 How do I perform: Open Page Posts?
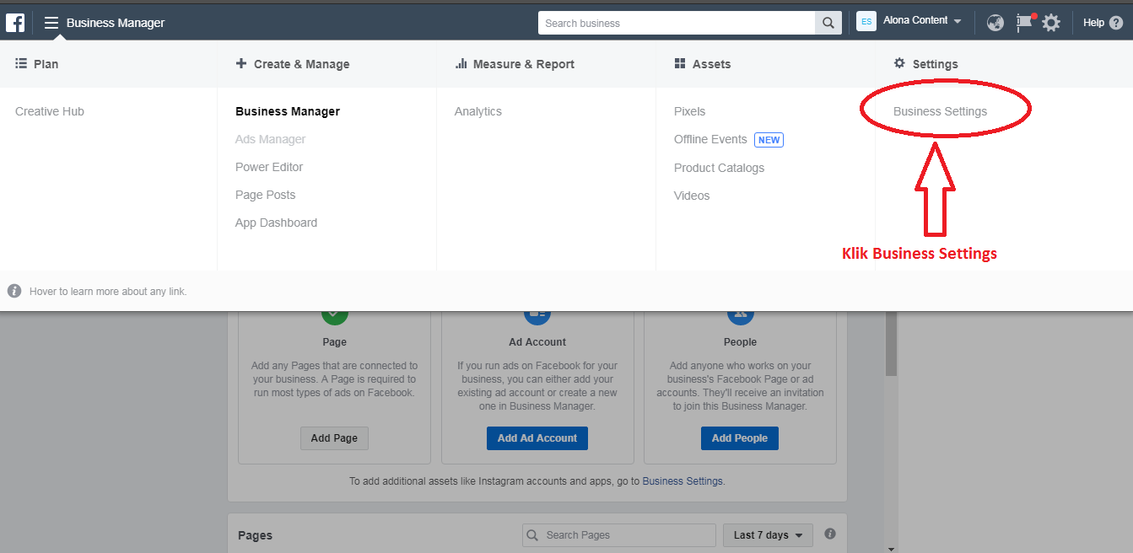click(x=265, y=195)
